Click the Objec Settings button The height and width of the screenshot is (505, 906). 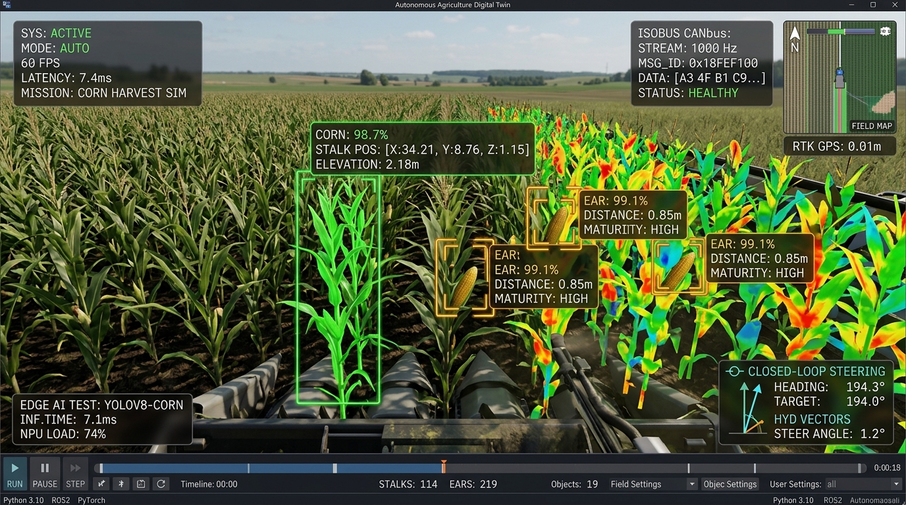click(730, 484)
